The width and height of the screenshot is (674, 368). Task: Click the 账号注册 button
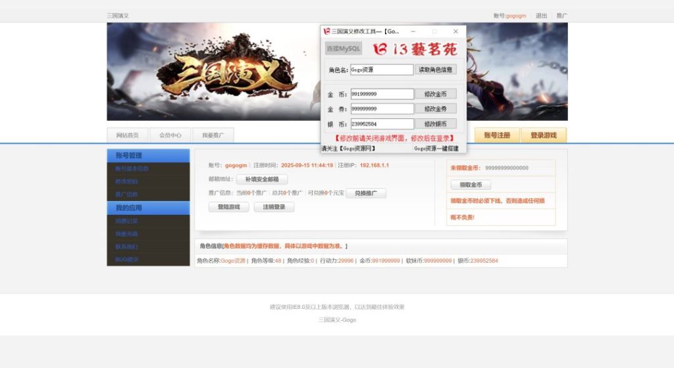coord(497,135)
